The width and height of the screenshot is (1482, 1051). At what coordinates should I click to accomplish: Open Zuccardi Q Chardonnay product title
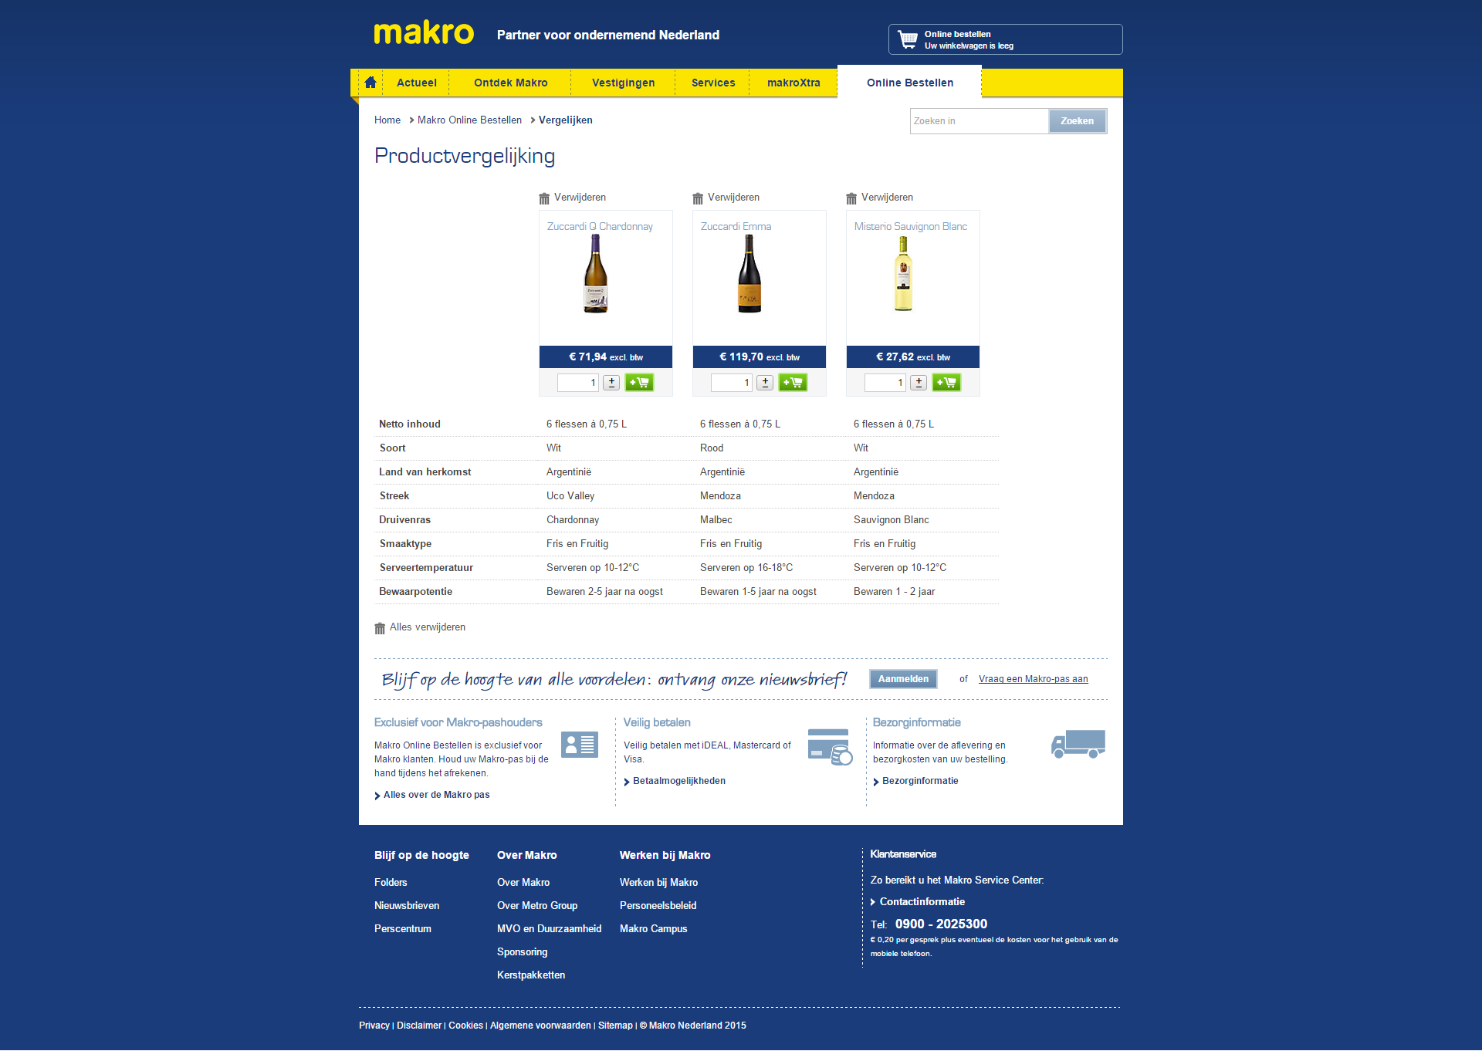click(x=600, y=227)
